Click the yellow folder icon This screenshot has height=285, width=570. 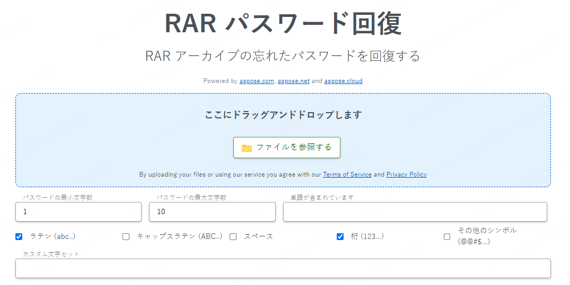point(247,148)
